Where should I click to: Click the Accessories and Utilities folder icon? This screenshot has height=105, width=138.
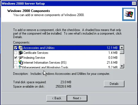tap(21, 48)
